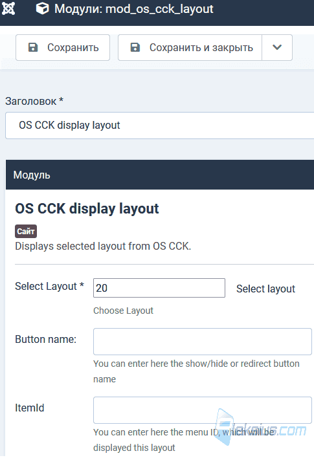
Task: Click the page title Модули: mod_os_cck_layout
Action: [x=134, y=9]
